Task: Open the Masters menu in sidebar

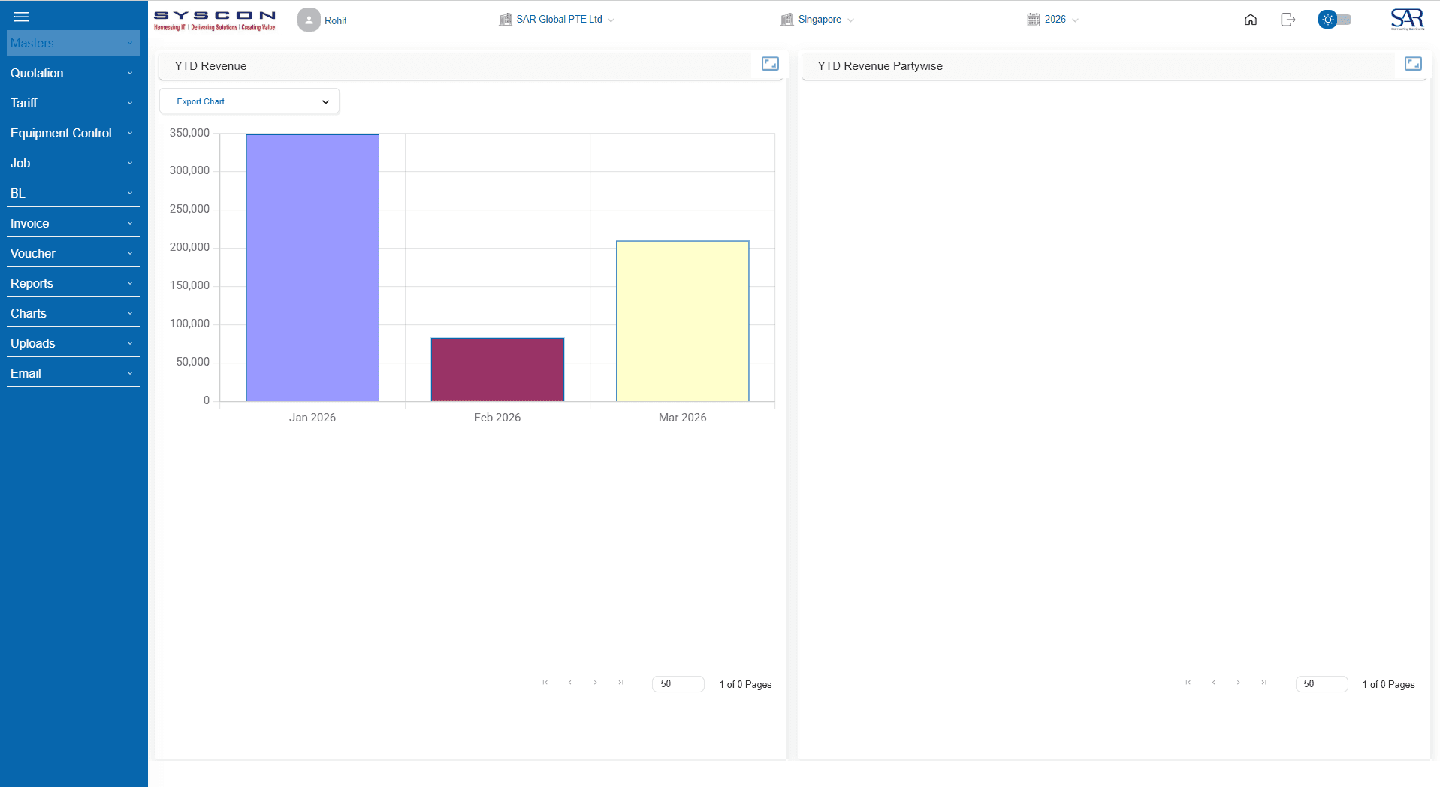Action: tap(73, 43)
